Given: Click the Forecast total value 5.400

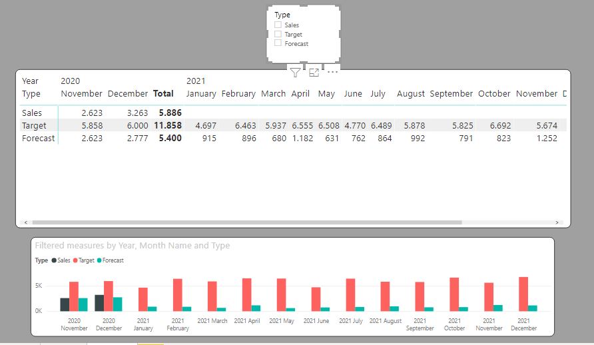Looking at the screenshot, I should [170, 139].
